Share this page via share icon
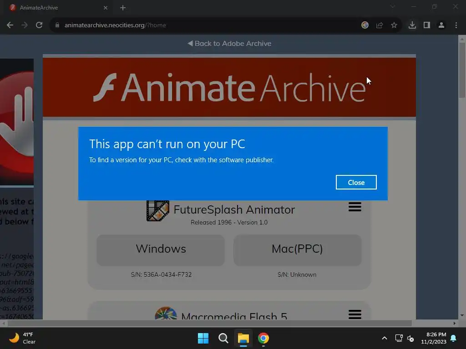The image size is (466, 349). point(379,25)
